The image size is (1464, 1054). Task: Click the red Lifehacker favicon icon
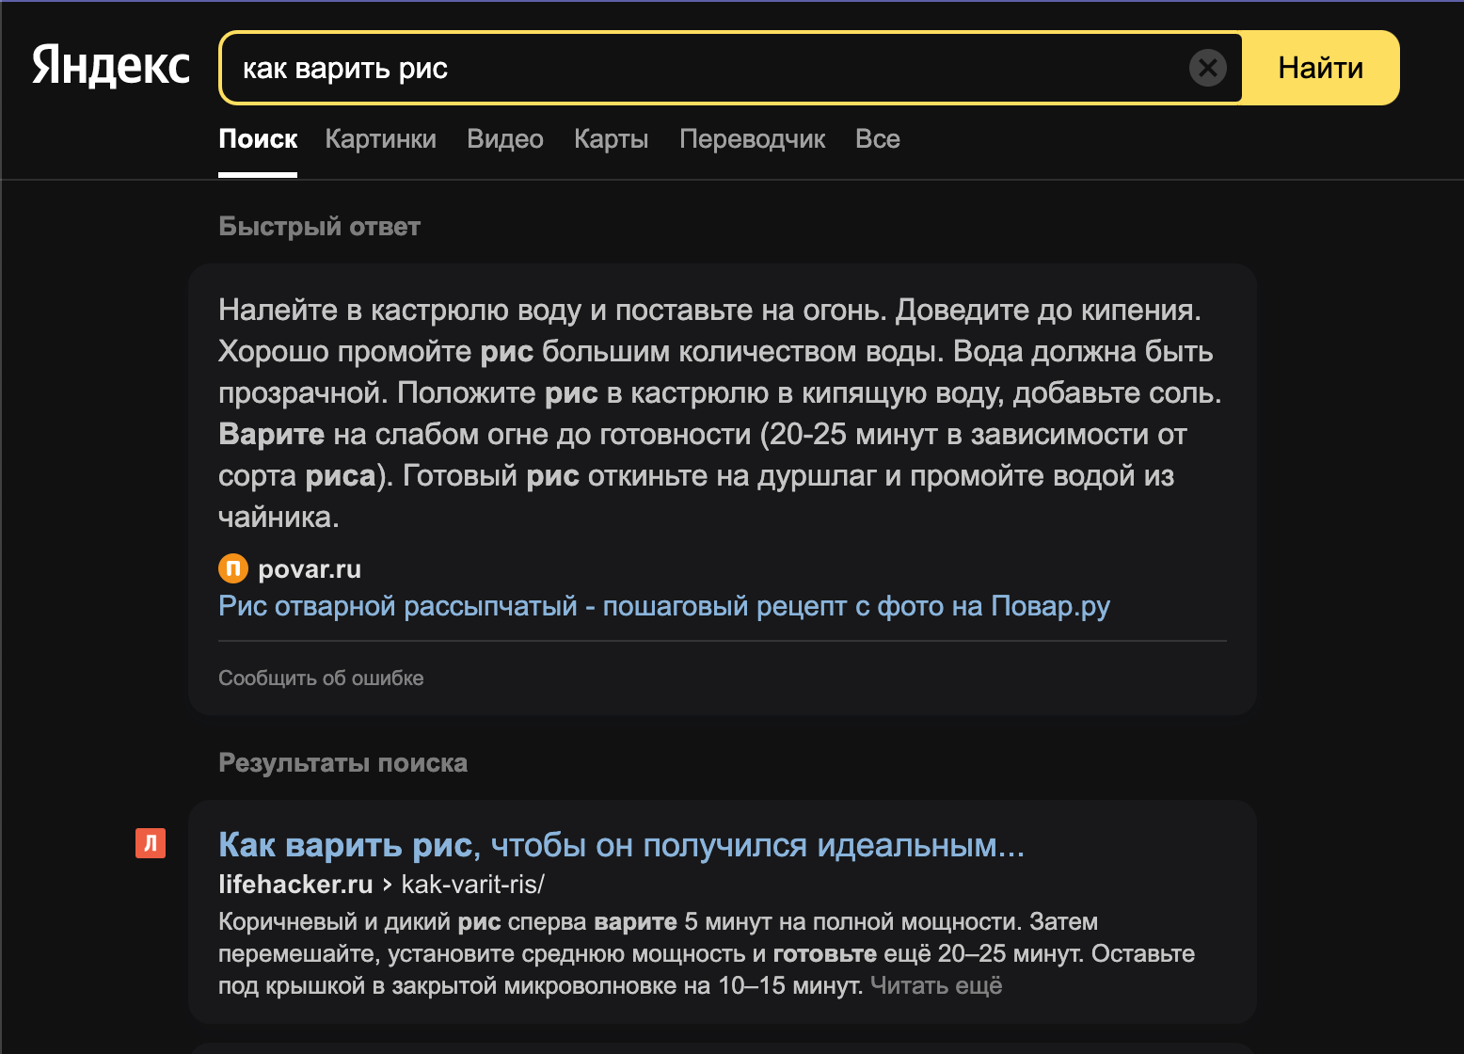(x=151, y=843)
